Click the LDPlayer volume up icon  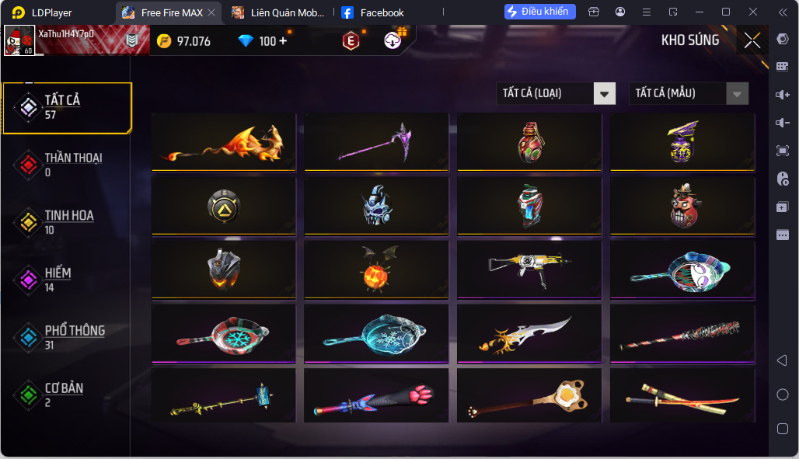[782, 95]
